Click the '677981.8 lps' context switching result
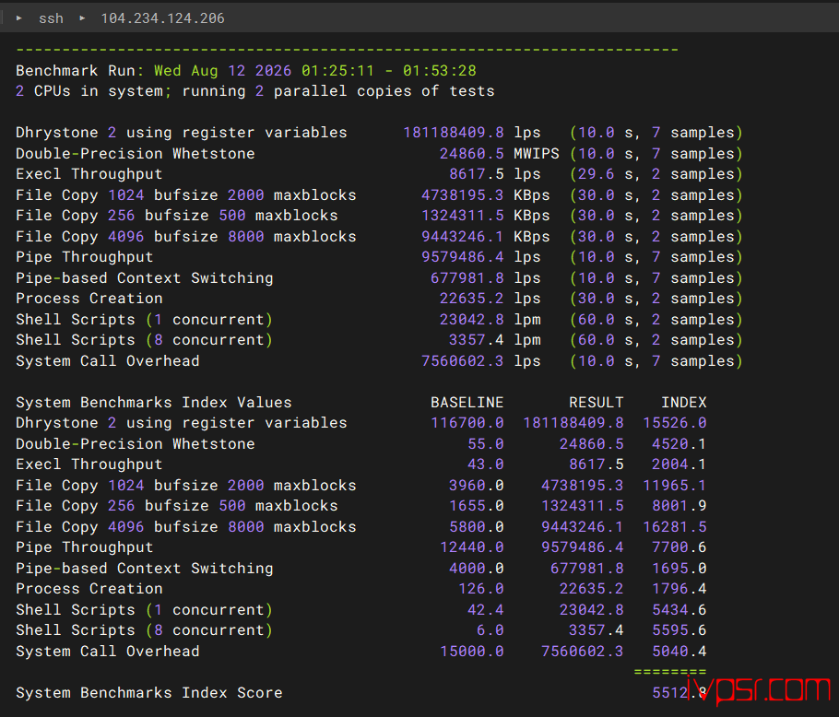 [485, 278]
